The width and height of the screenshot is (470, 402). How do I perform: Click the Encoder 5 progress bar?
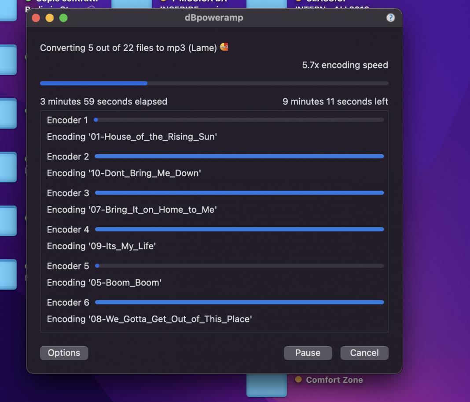pyautogui.click(x=239, y=266)
